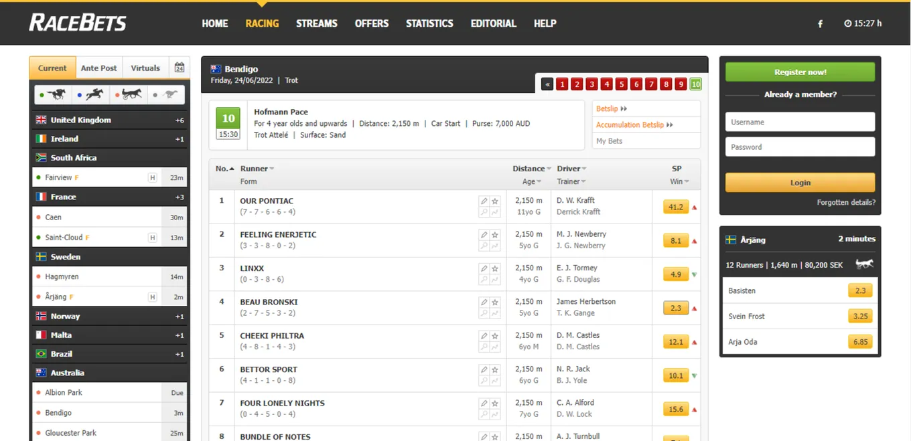
Task: Star LINXX as favourite
Action: point(495,268)
